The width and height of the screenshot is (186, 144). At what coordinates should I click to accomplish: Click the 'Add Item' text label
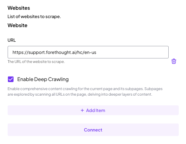click(x=96, y=110)
